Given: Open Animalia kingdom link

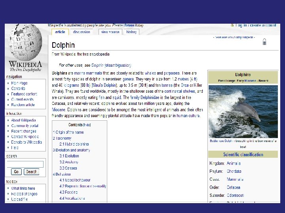Looking at the screenshot, I should click(x=234, y=163).
